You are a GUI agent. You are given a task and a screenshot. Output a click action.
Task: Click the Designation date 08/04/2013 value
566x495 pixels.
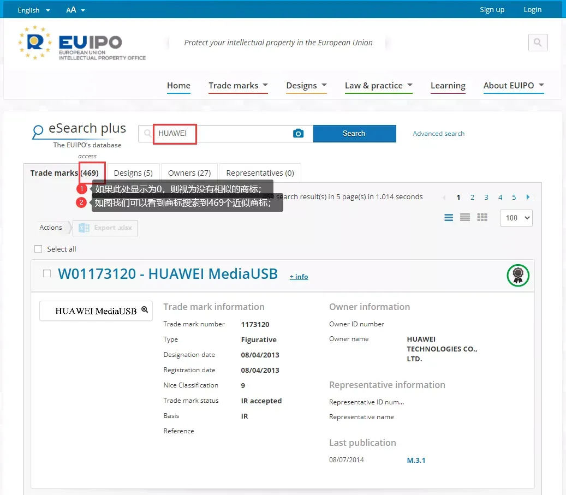[x=260, y=355]
